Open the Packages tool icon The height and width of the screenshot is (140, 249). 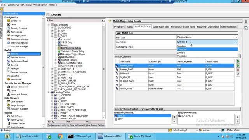(9, 68)
